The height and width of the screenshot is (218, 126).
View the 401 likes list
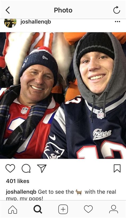click(18, 181)
